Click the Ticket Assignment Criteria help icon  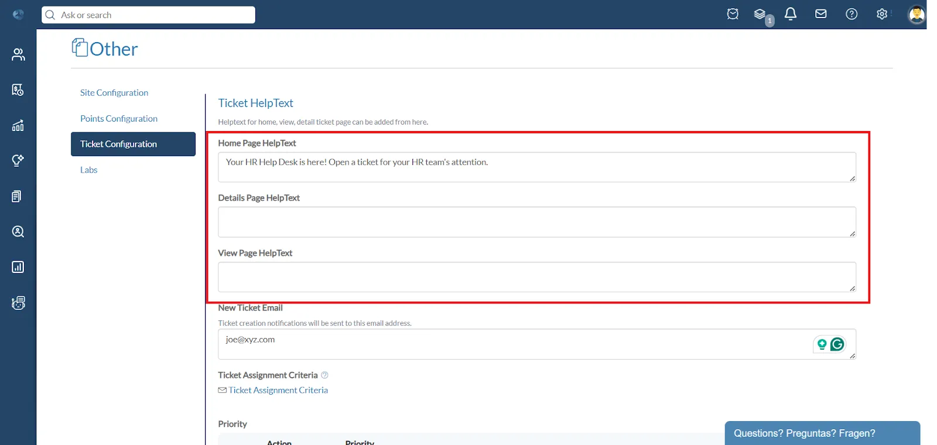point(324,375)
